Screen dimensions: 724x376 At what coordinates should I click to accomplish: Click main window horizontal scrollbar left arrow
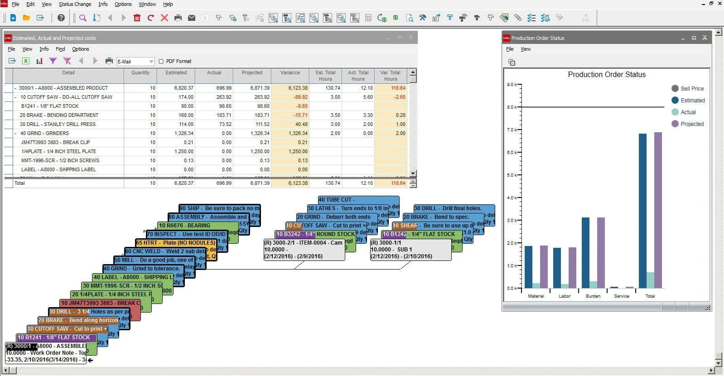point(5,371)
